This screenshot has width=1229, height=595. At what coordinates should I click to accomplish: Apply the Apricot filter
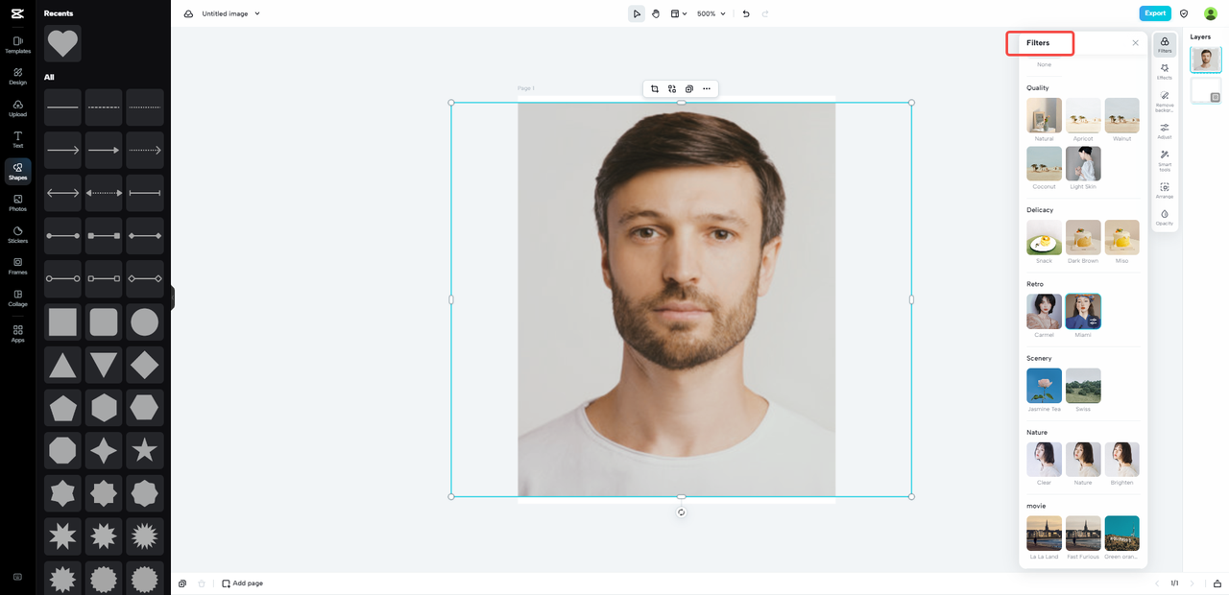[x=1083, y=115]
